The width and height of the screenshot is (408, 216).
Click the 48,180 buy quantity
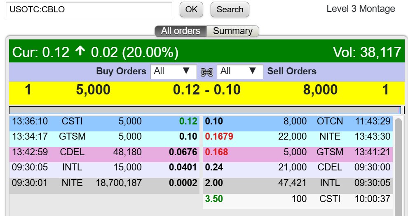click(x=127, y=152)
